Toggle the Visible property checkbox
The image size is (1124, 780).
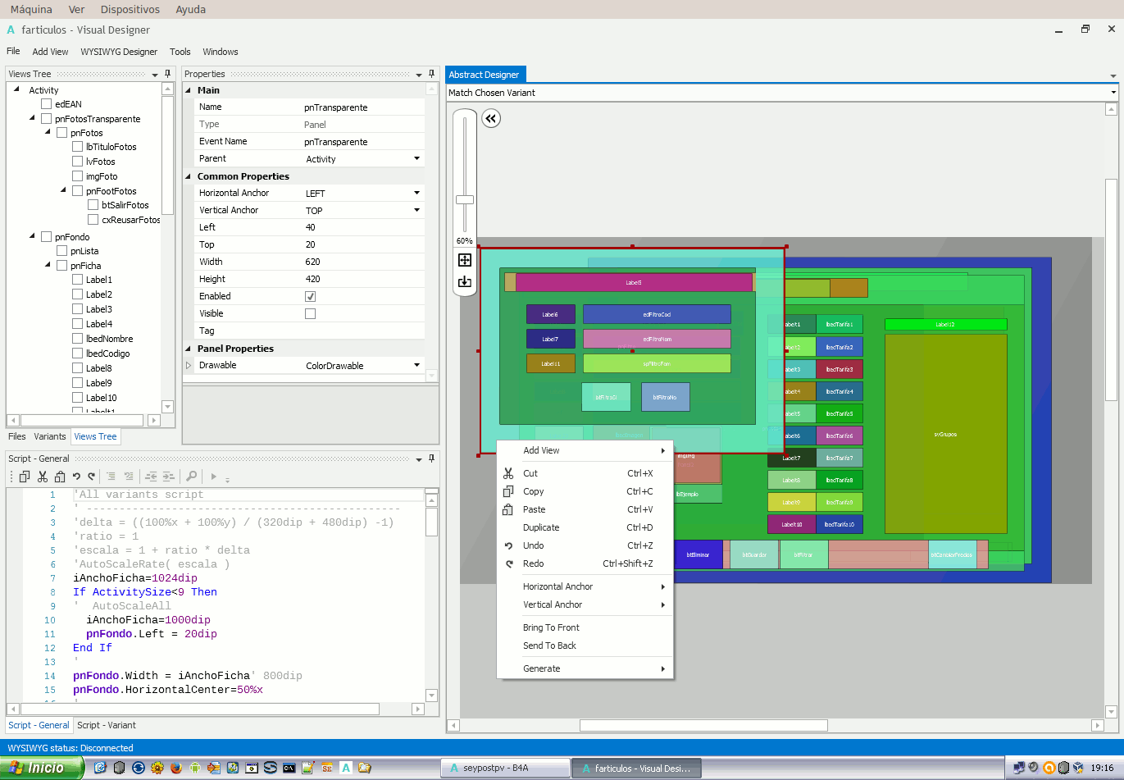click(310, 314)
